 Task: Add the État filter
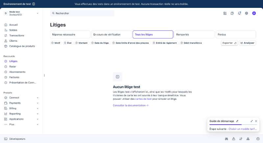[x=68, y=43]
